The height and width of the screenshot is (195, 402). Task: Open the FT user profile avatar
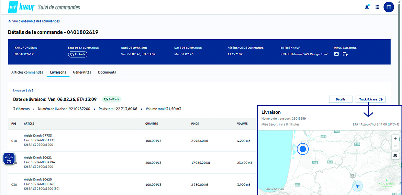coord(389,7)
